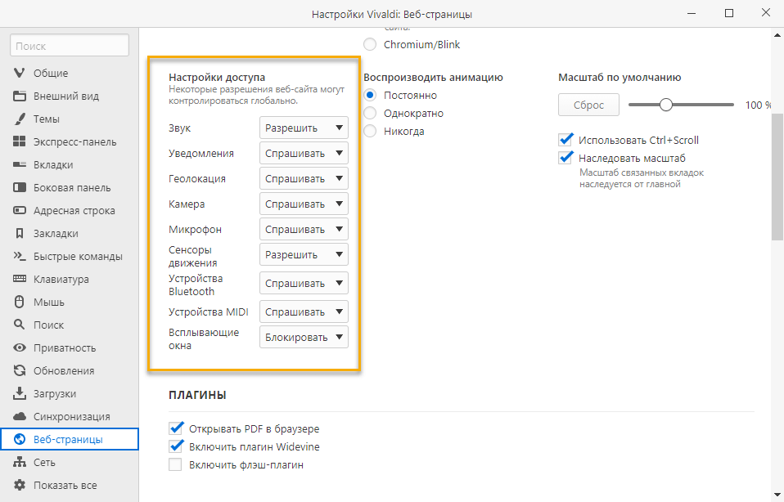
Task: Click the Themes brush icon in sidebar
Action: click(20, 119)
